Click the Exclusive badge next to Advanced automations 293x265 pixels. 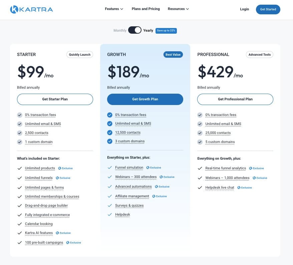click(162, 187)
